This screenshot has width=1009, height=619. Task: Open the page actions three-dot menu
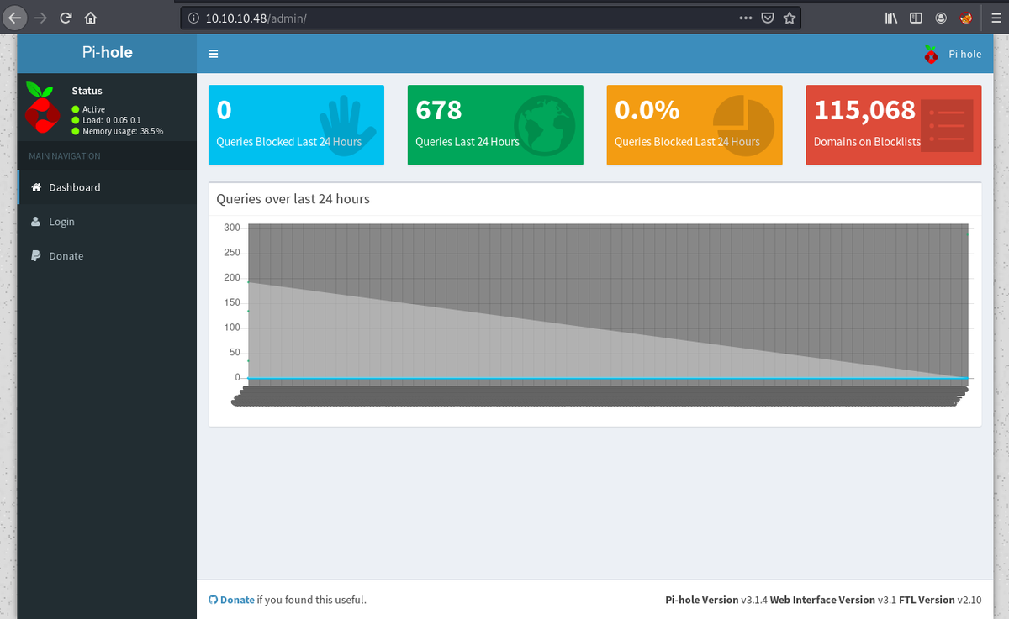[x=746, y=18]
